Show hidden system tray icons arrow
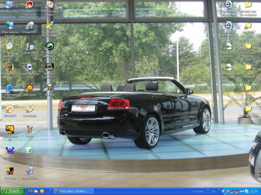Image resolution: width=261 pixels, height=195 pixels. point(223,191)
